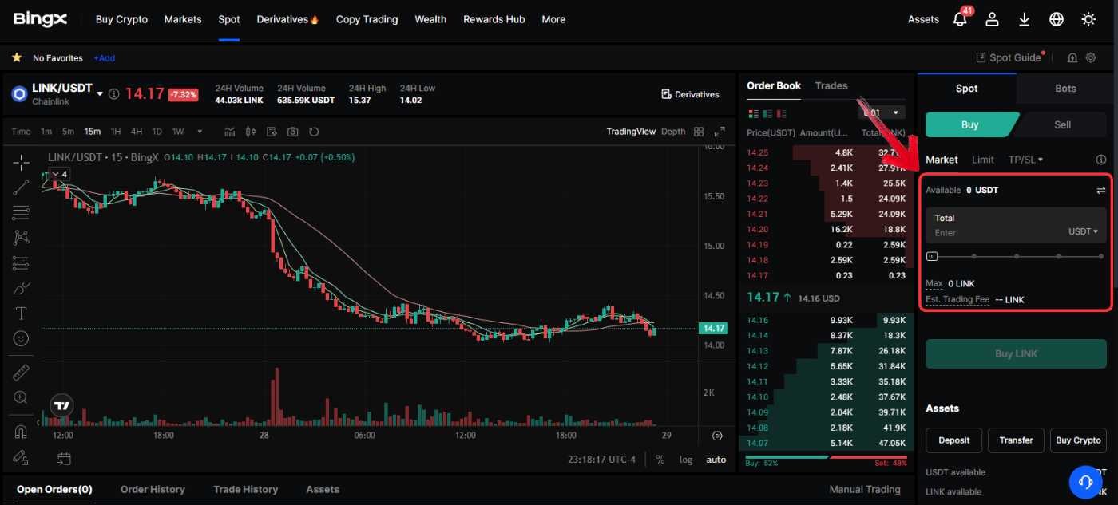
Task: Click the app download icon
Action: pyautogui.click(x=1025, y=19)
